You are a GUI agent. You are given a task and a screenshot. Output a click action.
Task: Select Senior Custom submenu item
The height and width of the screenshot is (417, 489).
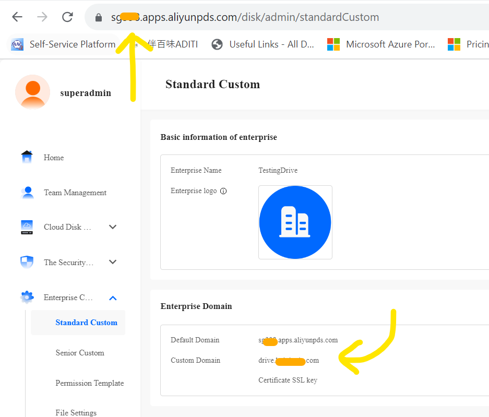tap(80, 353)
